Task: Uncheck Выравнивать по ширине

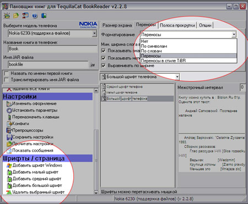Action: tap(104, 65)
